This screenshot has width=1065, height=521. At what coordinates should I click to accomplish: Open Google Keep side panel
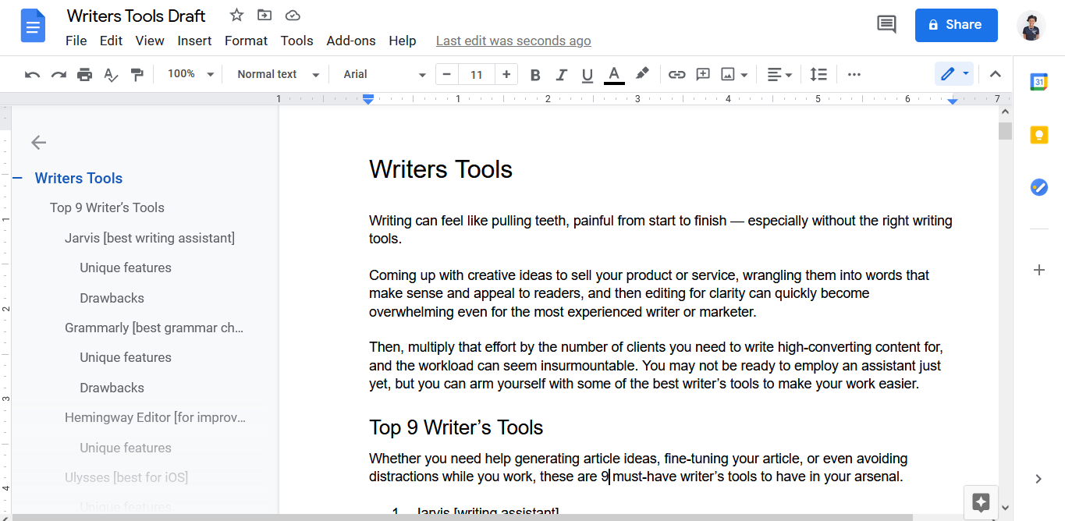click(x=1038, y=135)
